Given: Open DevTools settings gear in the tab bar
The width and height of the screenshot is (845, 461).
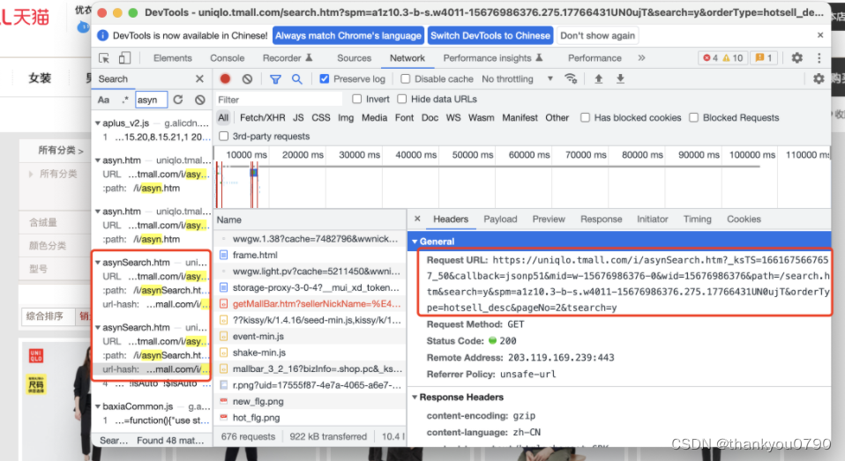Looking at the screenshot, I should point(797,57).
